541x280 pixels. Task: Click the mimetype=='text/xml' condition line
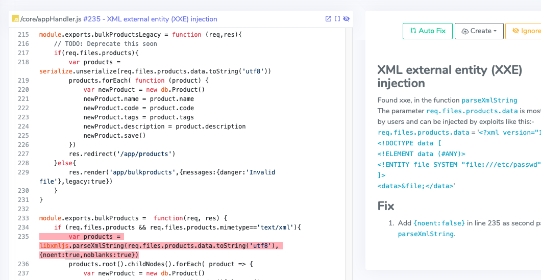click(178, 227)
